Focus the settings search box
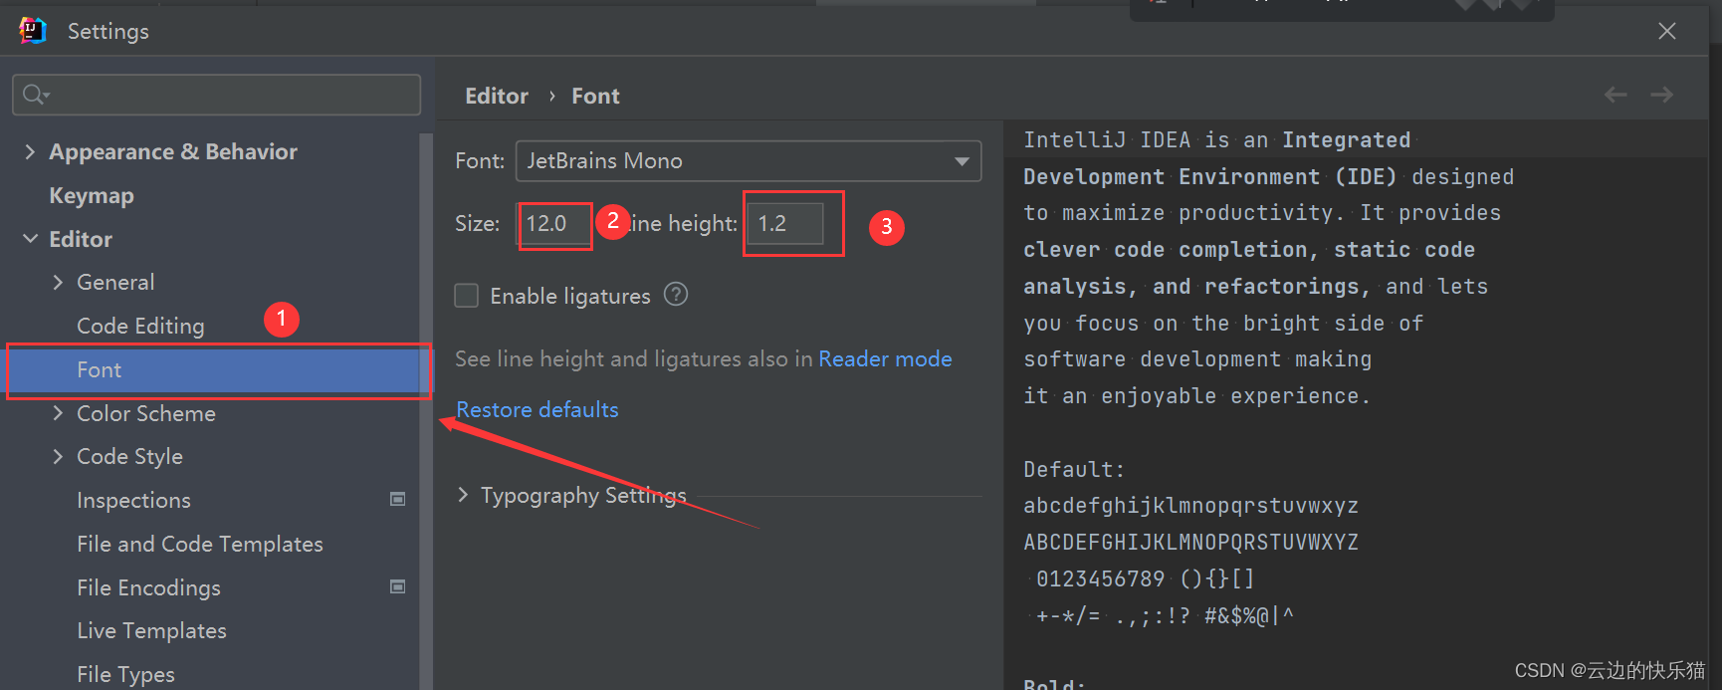Screen dimensions: 1722x690 pos(216,95)
